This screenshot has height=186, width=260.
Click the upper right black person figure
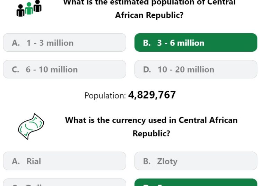click(x=37, y=6)
